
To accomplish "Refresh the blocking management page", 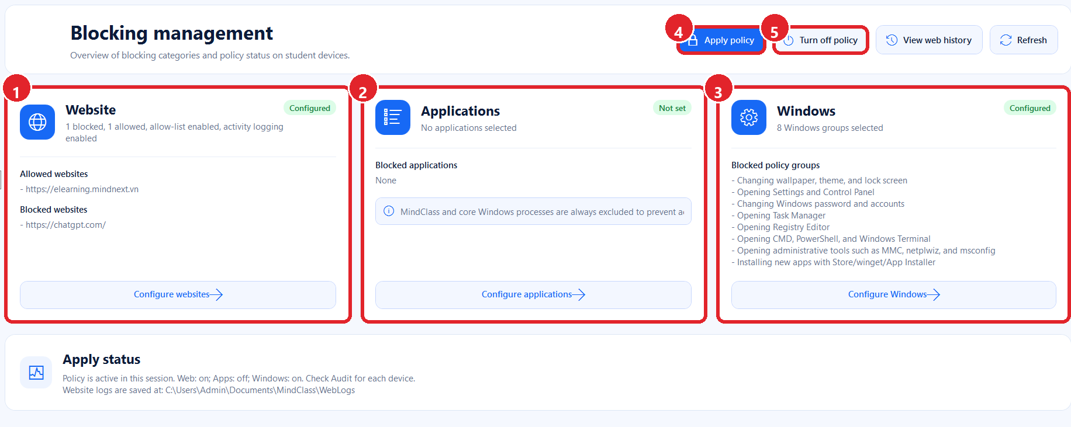I will 1024,40.
